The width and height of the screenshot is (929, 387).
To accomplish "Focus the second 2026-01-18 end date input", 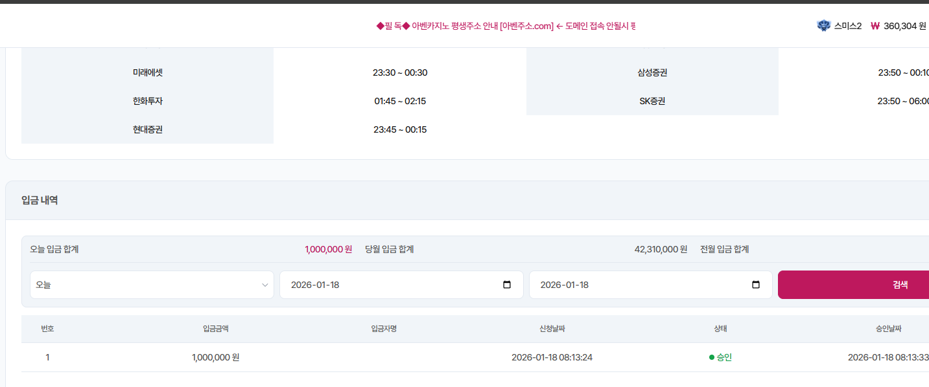I will [x=639, y=285].
